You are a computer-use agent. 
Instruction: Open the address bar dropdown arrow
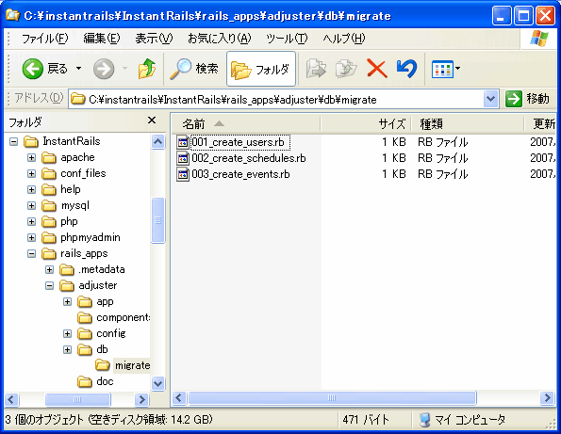490,99
